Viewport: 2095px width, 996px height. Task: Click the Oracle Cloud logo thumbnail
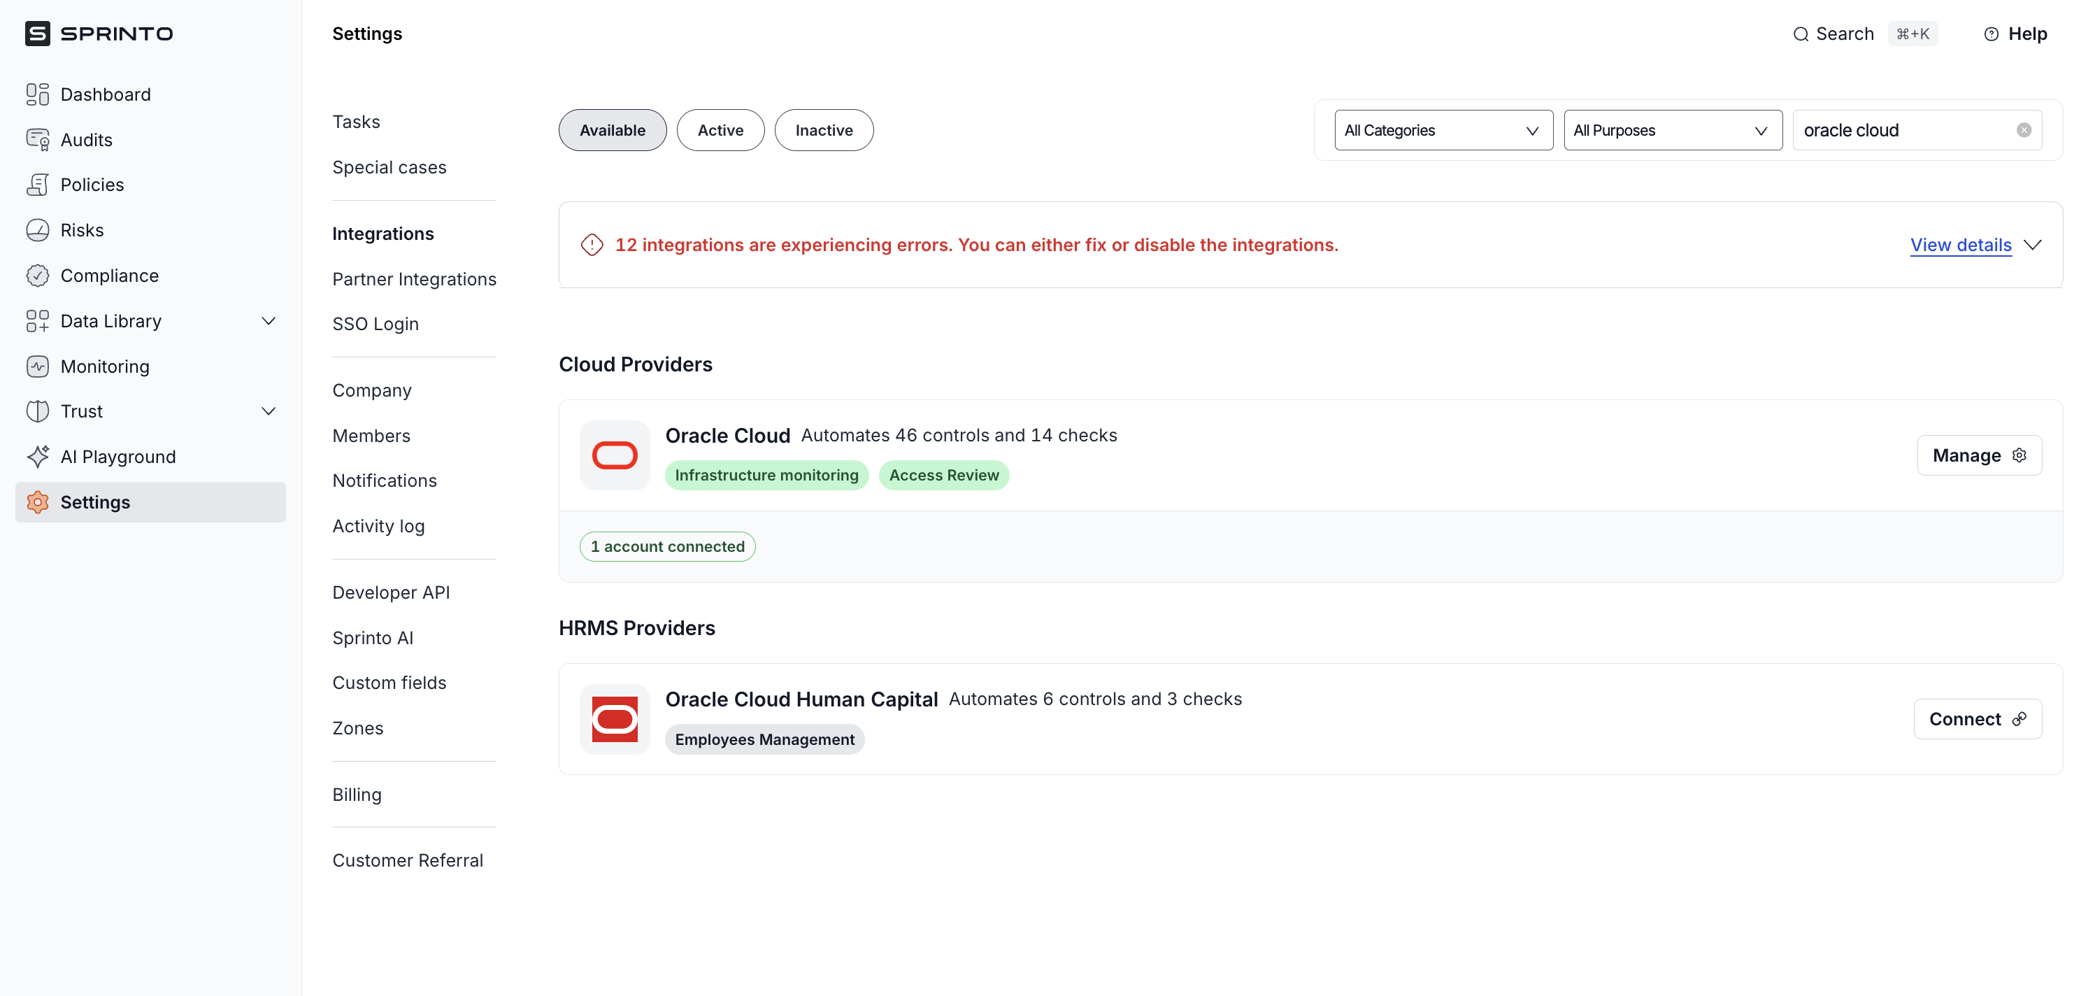point(614,455)
